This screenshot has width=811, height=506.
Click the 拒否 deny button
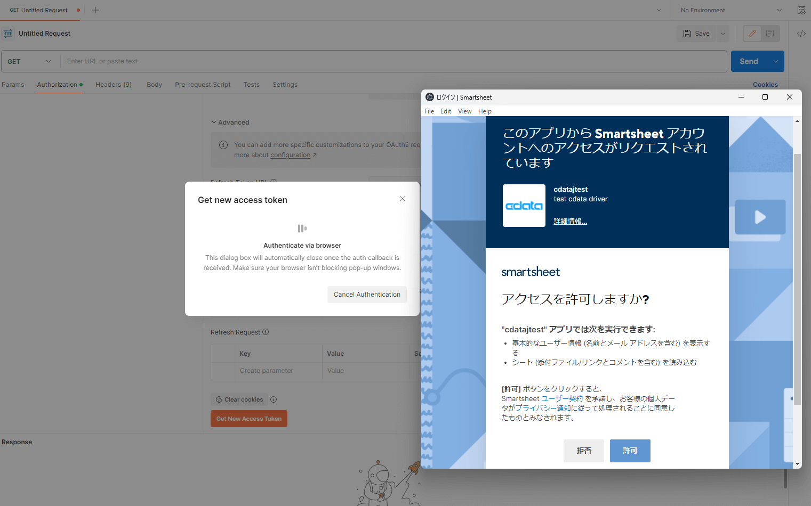[584, 451]
